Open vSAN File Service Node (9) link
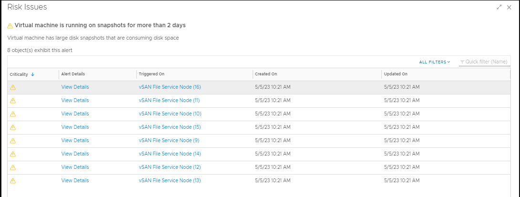This screenshot has height=197, width=520. [x=169, y=141]
